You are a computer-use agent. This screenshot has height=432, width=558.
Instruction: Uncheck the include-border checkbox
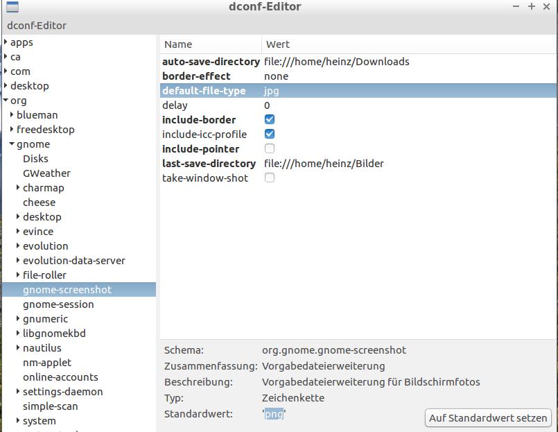[x=270, y=119]
